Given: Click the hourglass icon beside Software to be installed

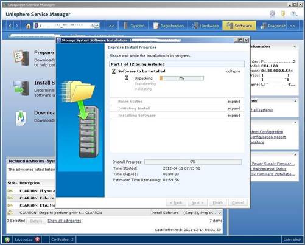Looking at the screenshot, I should click(x=114, y=71).
